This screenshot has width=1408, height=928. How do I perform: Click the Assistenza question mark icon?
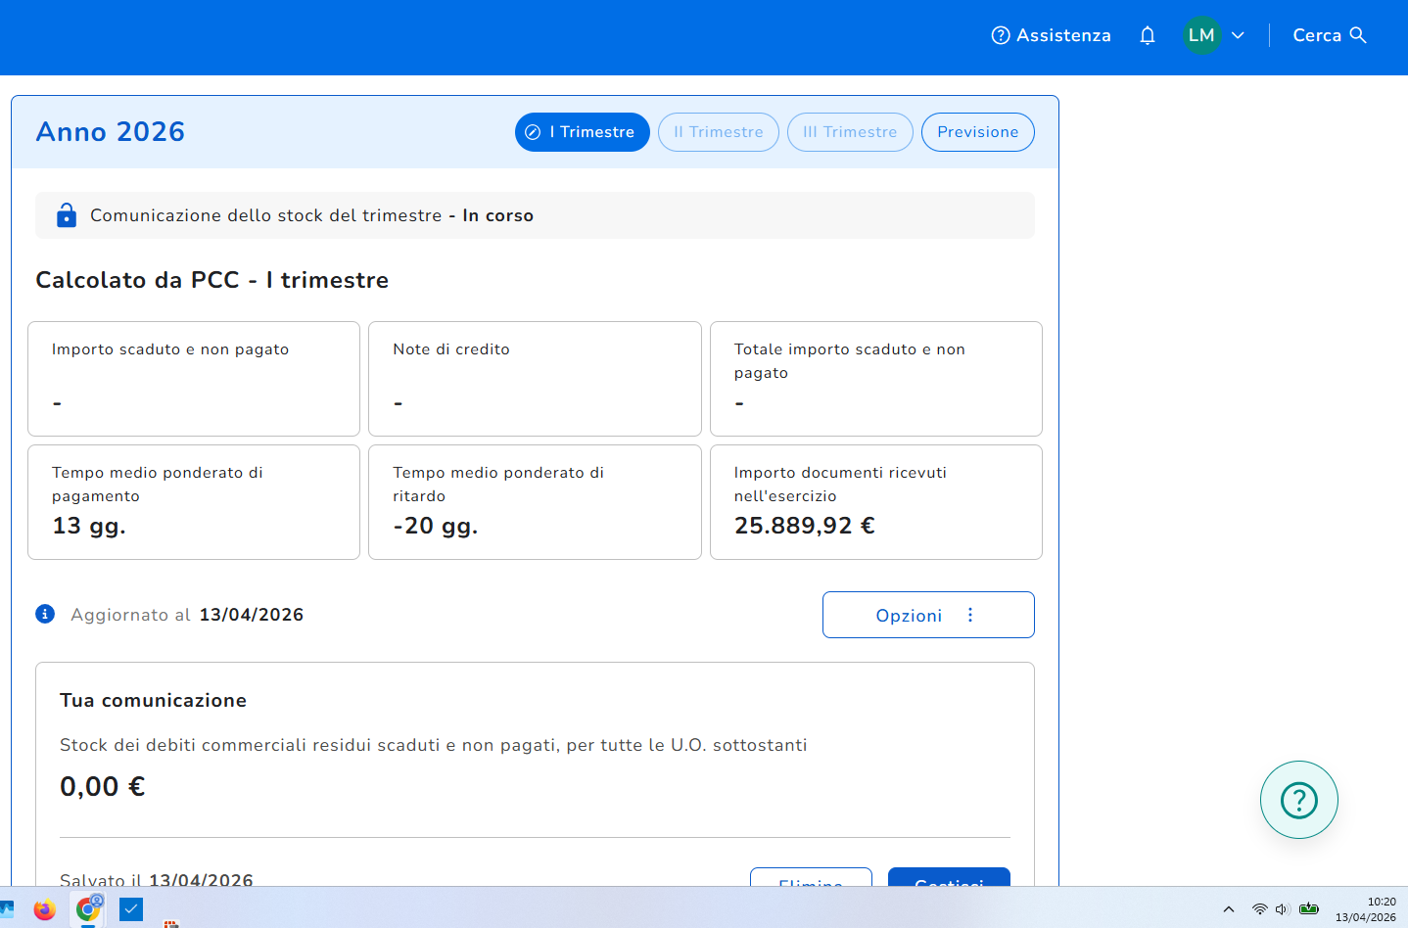click(1001, 35)
